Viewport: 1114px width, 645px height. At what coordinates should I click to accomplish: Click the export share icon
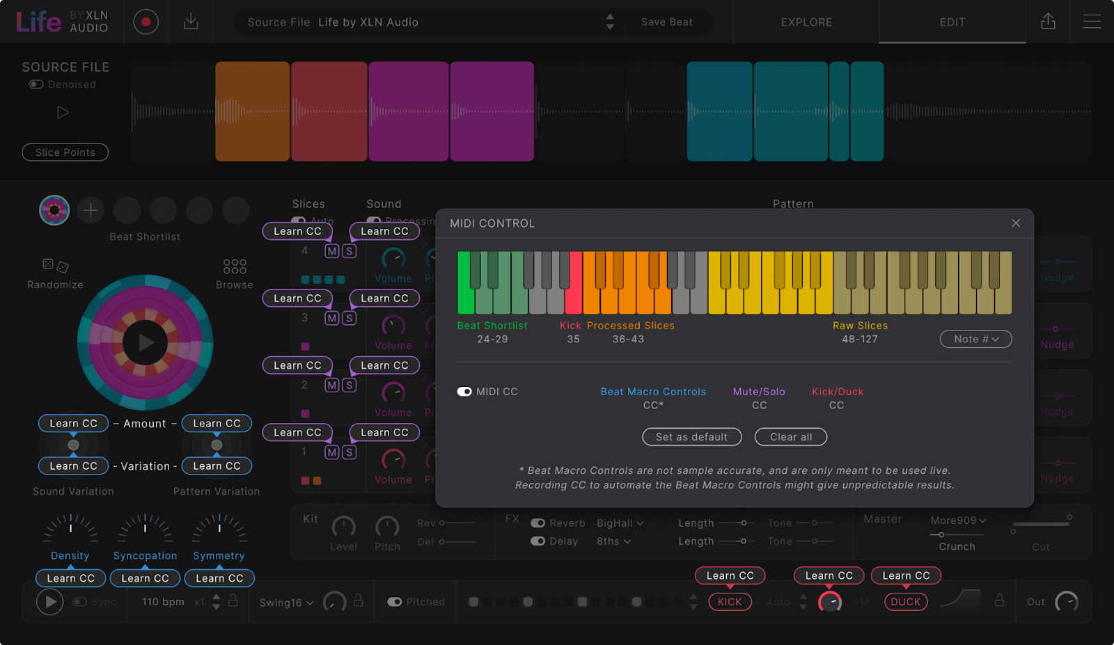pyautogui.click(x=1048, y=22)
